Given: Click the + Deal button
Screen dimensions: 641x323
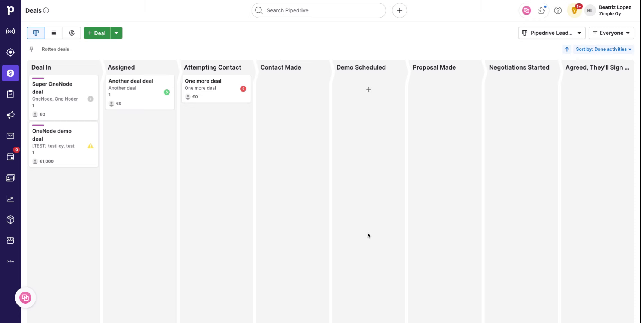Looking at the screenshot, I should (x=97, y=33).
